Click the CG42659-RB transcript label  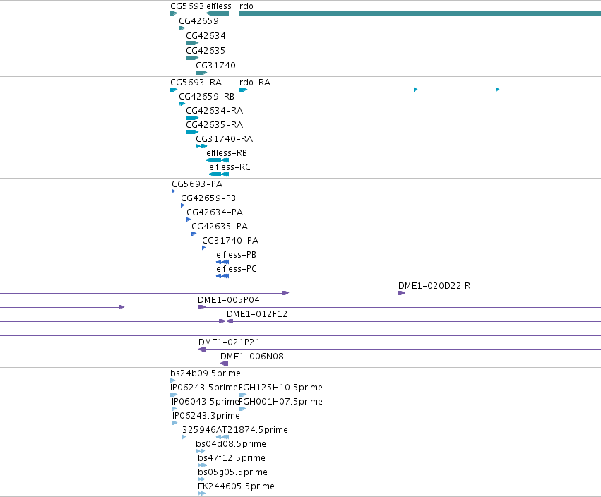tap(207, 97)
